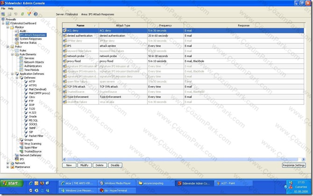Screen dimensions: 313x196
Task: Open Response Settings
Action: [294, 165]
